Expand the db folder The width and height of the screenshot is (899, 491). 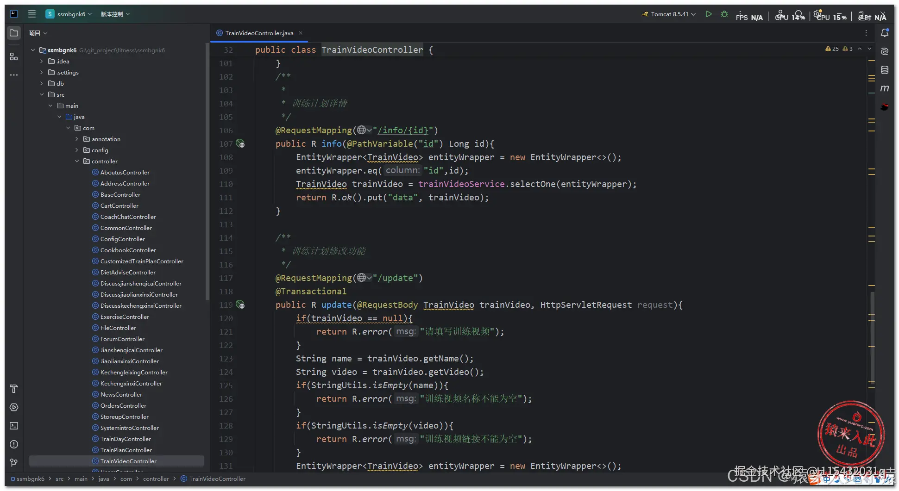click(42, 83)
